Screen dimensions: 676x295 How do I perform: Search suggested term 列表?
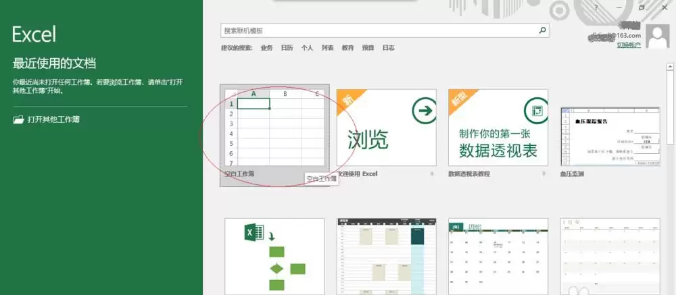click(x=328, y=48)
